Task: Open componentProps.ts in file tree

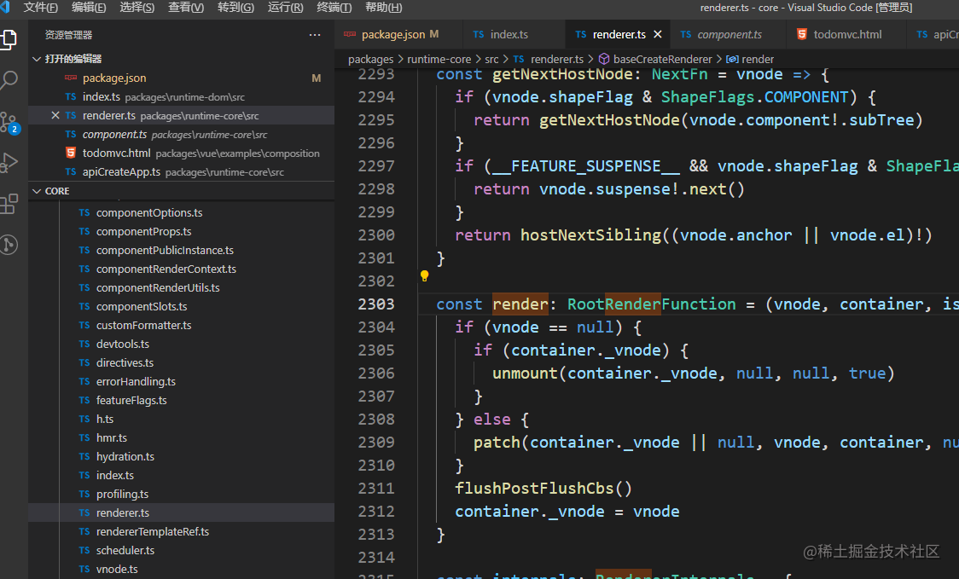Action: (182, 231)
